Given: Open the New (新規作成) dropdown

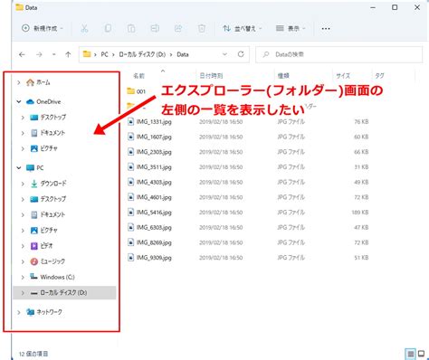Looking at the screenshot, I should 43,28.
